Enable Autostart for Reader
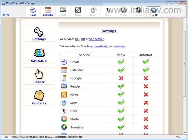 pyautogui.click(x=146, y=86)
